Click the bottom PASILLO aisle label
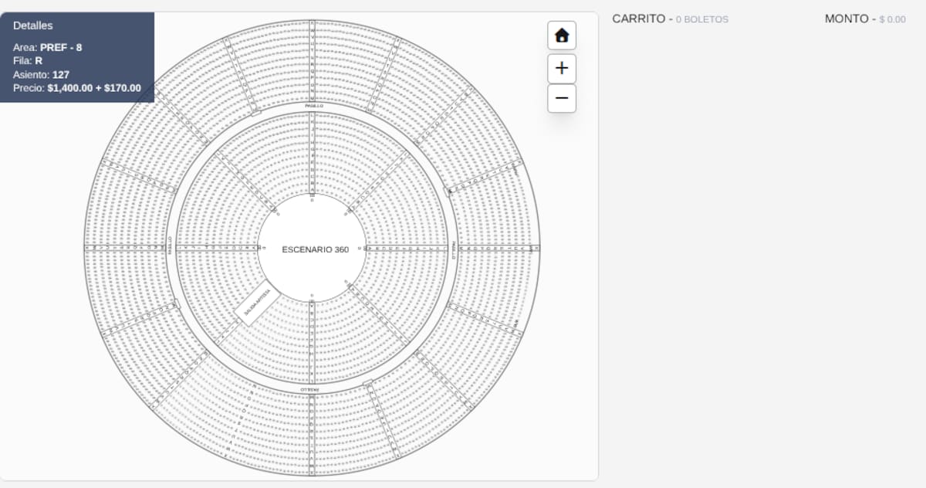926x488 pixels. (309, 390)
